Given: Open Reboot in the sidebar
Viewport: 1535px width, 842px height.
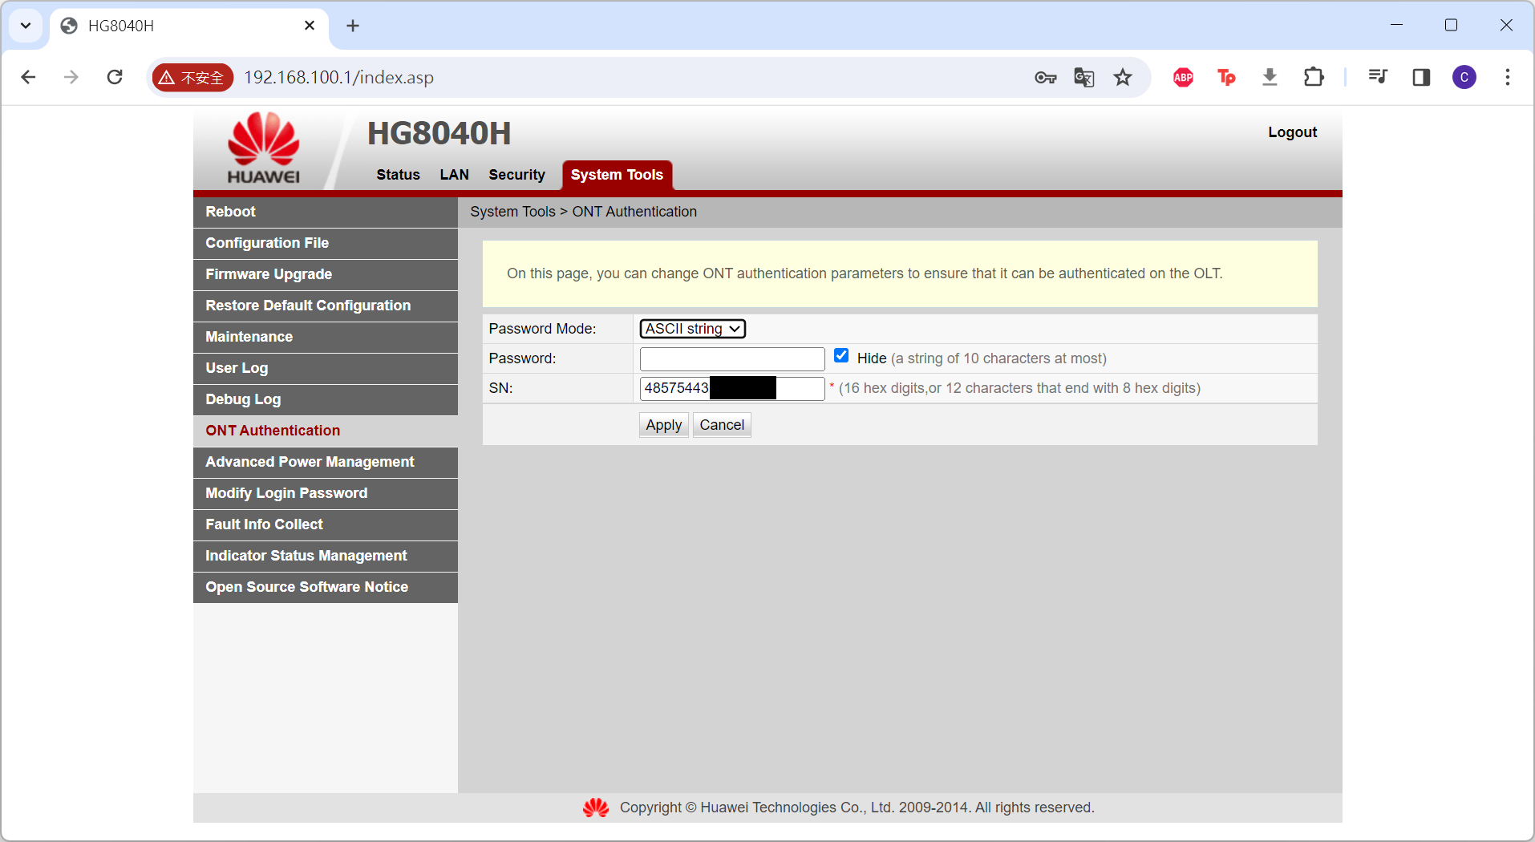Looking at the screenshot, I should (x=326, y=212).
